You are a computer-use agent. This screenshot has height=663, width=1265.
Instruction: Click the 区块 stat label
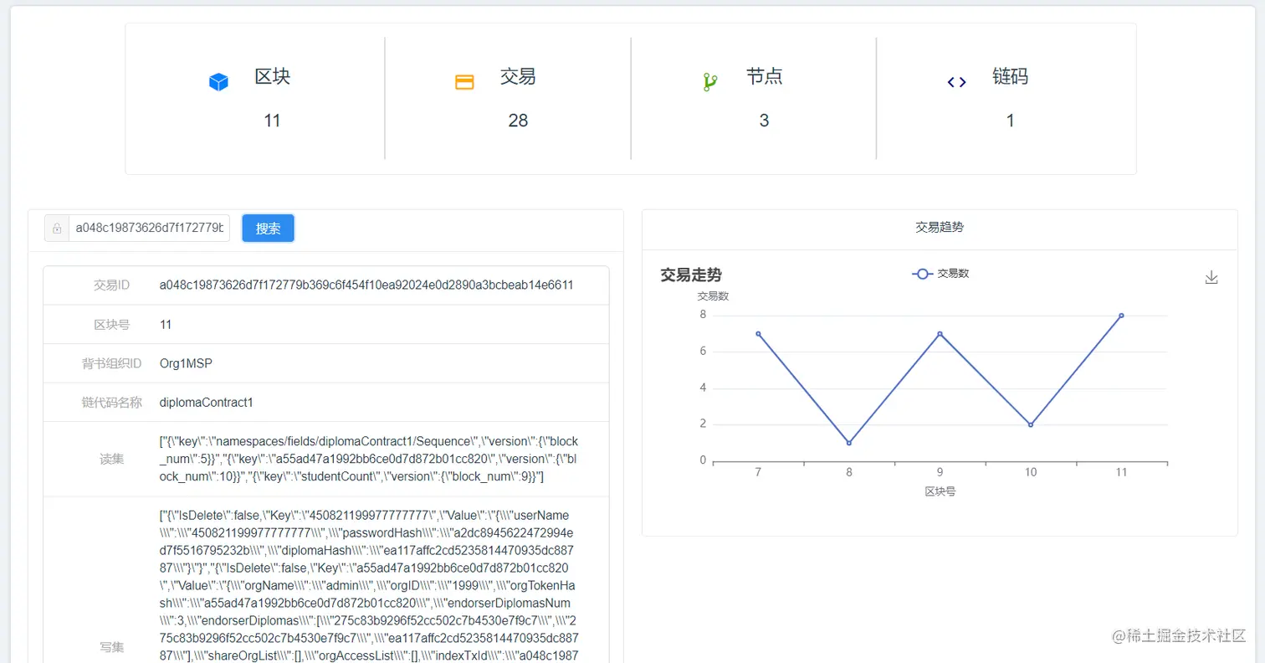tap(273, 77)
